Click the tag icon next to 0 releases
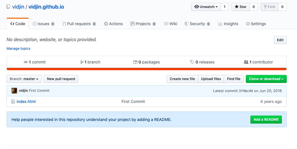Image resolution: width=297 pixels, height=149 pixels. coord(192,62)
